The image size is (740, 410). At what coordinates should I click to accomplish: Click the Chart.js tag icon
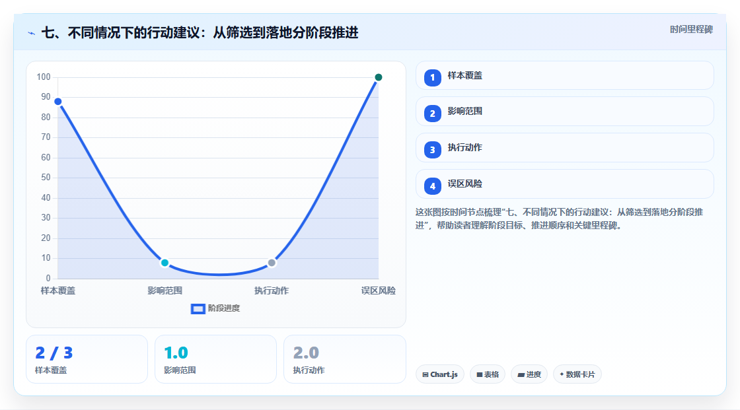click(x=425, y=375)
